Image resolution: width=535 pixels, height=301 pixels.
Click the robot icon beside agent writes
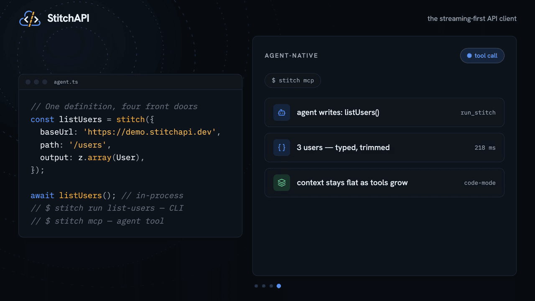point(282,112)
